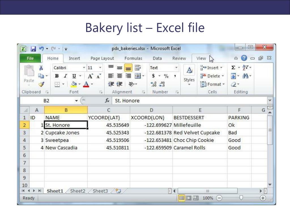Image resolution: width=290 pixels, height=217 pixels.
Task: Expand the formula bar chevron
Action: [270, 100]
